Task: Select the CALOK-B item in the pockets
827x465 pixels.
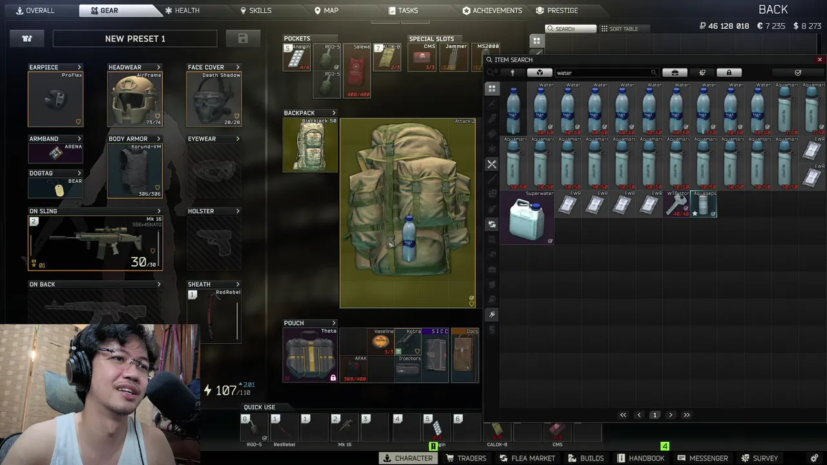Action: (x=387, y=57)
